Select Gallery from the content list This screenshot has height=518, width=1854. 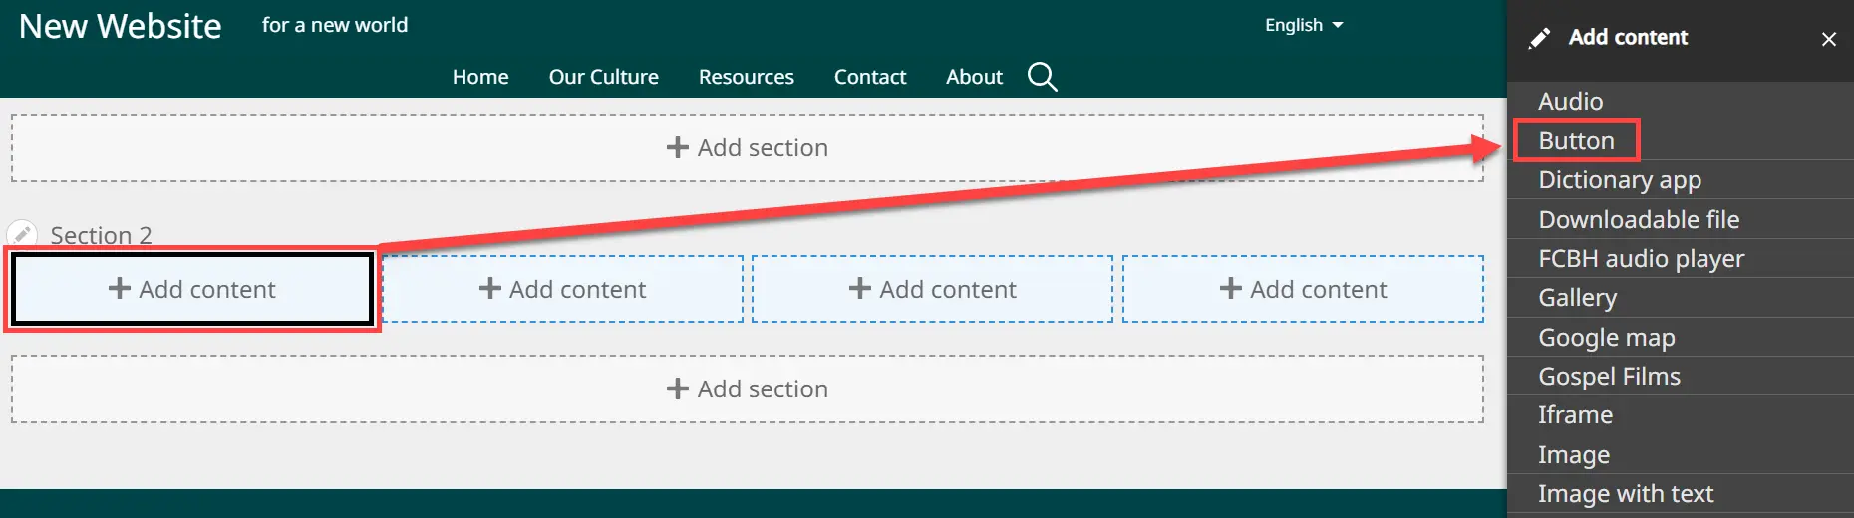(1577, 298)
